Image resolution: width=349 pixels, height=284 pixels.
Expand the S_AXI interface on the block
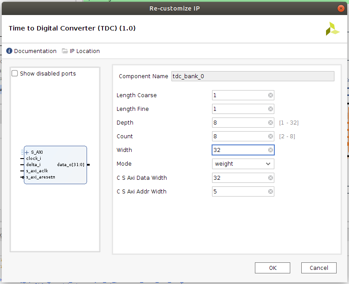click(x=27, y=152)
